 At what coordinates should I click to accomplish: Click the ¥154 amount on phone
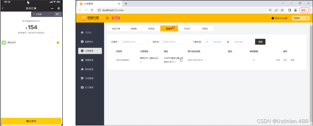coord(31,27)
